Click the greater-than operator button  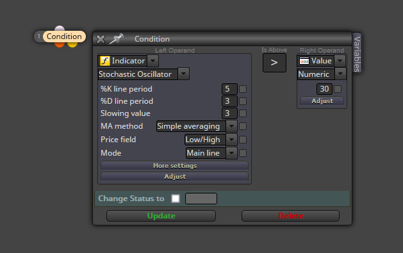(274, 62)
